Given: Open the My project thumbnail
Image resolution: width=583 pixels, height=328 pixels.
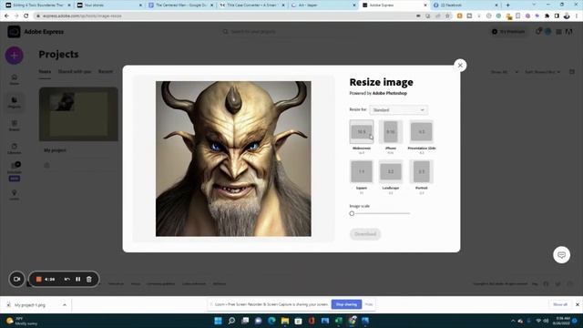Looking at the screenshot, I should pos(78,114).
